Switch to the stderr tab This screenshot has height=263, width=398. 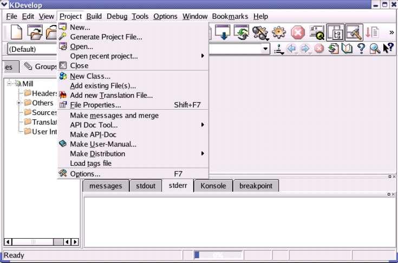pyautogui.click(x=178, y=185)
